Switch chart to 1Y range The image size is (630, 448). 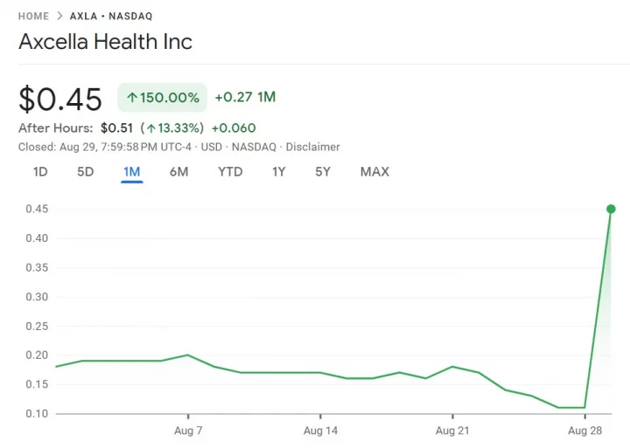279,172
